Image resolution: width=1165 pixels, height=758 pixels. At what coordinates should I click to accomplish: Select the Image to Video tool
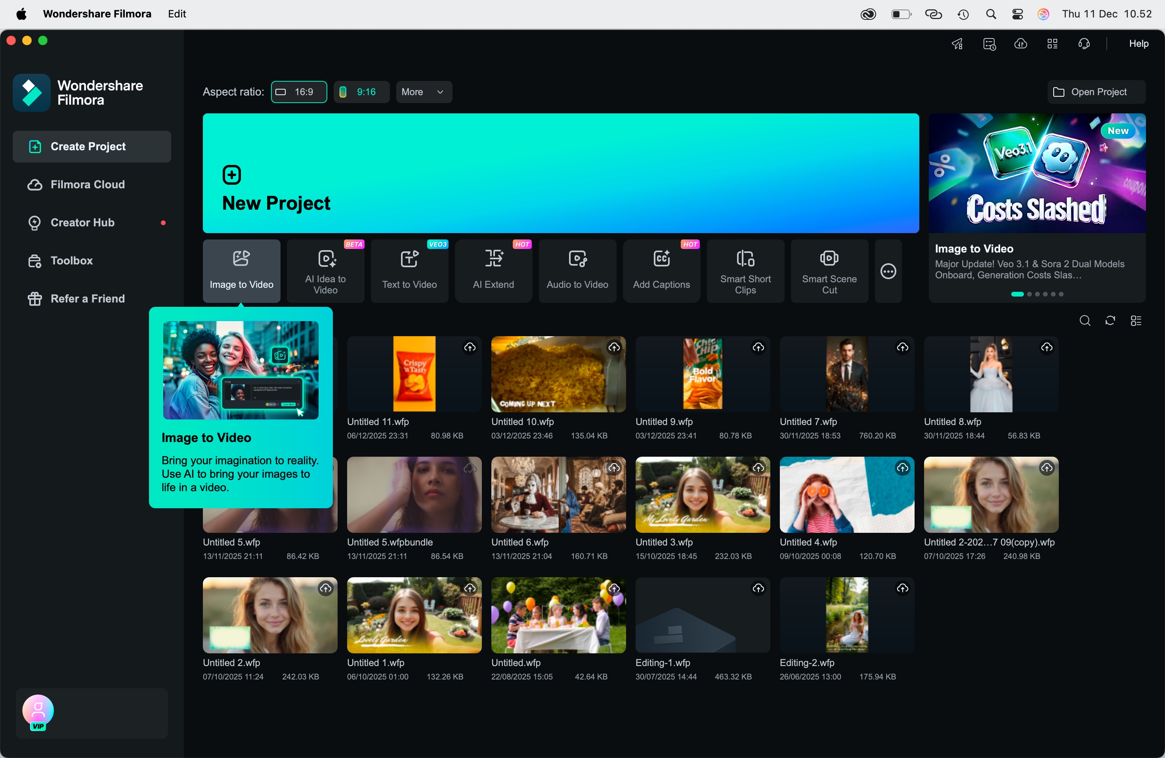tap(241, 271)
